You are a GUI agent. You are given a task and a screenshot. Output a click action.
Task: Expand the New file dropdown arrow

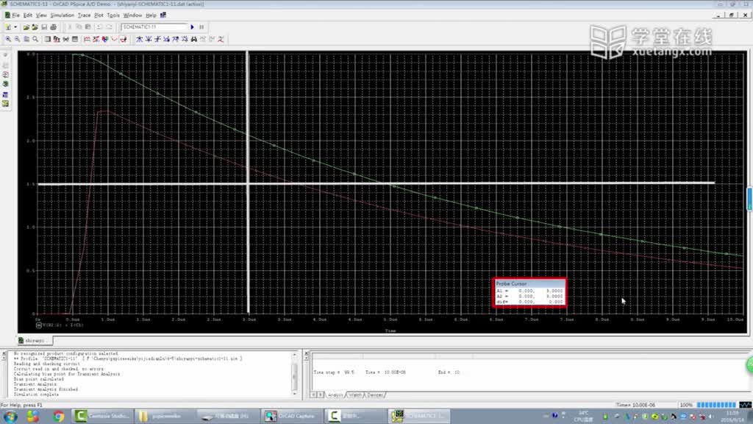tap(15, 27)
